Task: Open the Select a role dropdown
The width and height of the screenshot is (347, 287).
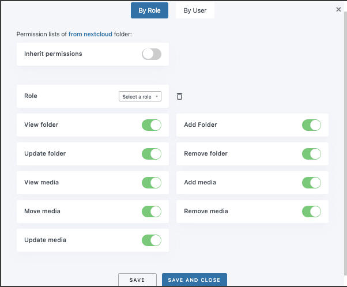Action: (x=140, y=97)
